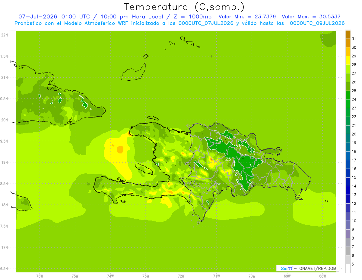Screen dimensions: 362x280
Task: Click legend value 28
Action: click(x=354, y=65)
